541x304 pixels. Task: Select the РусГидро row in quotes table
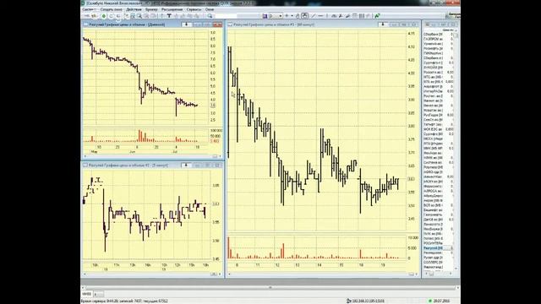[x=438, y=115]
